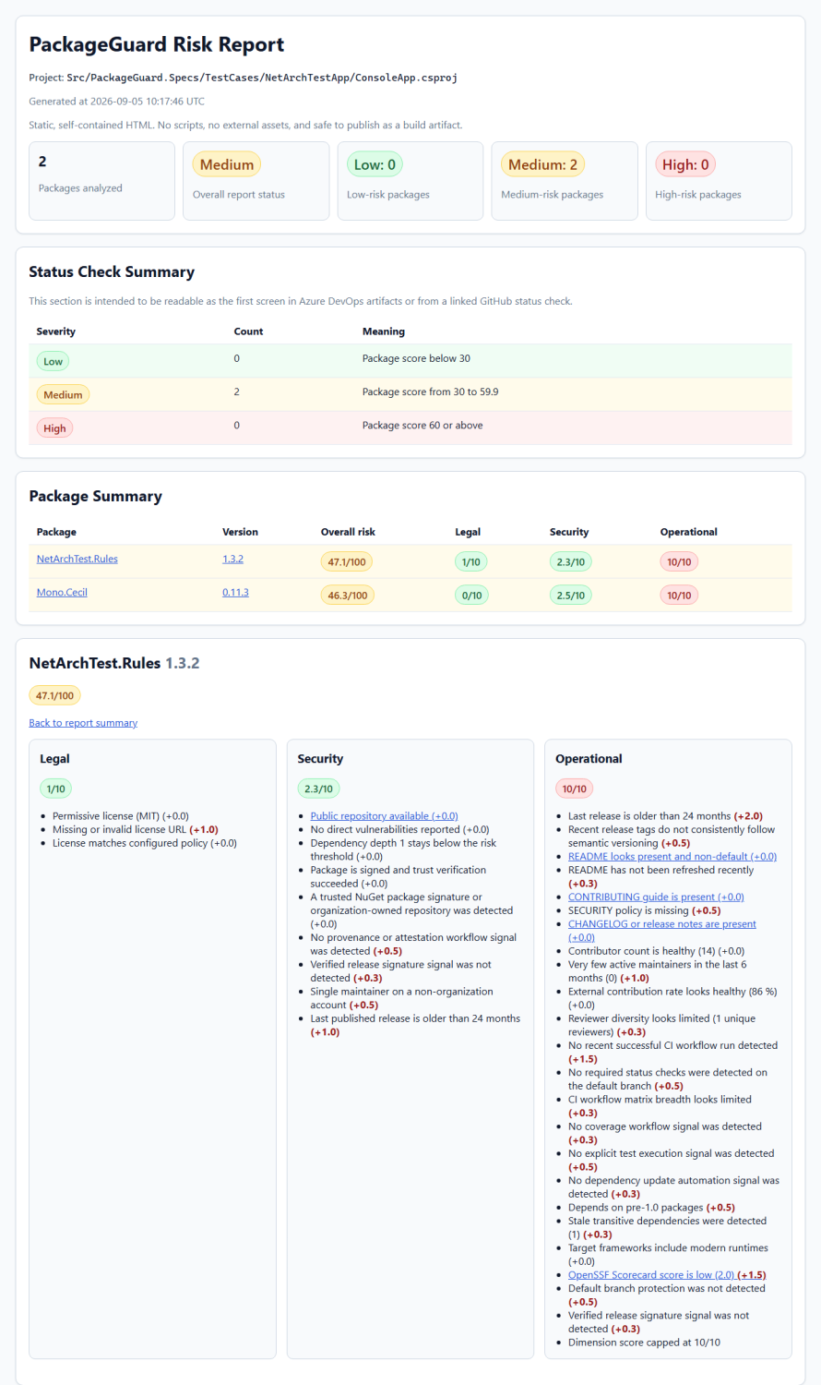Click the High: 0 summary badge
The height and width of the screenshot is (1385, 821).
click(685, 164)
